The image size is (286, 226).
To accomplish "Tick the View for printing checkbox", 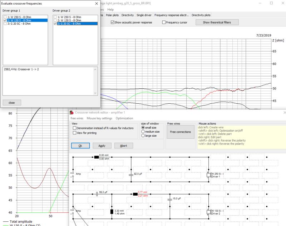I will [x=74, y=133].
